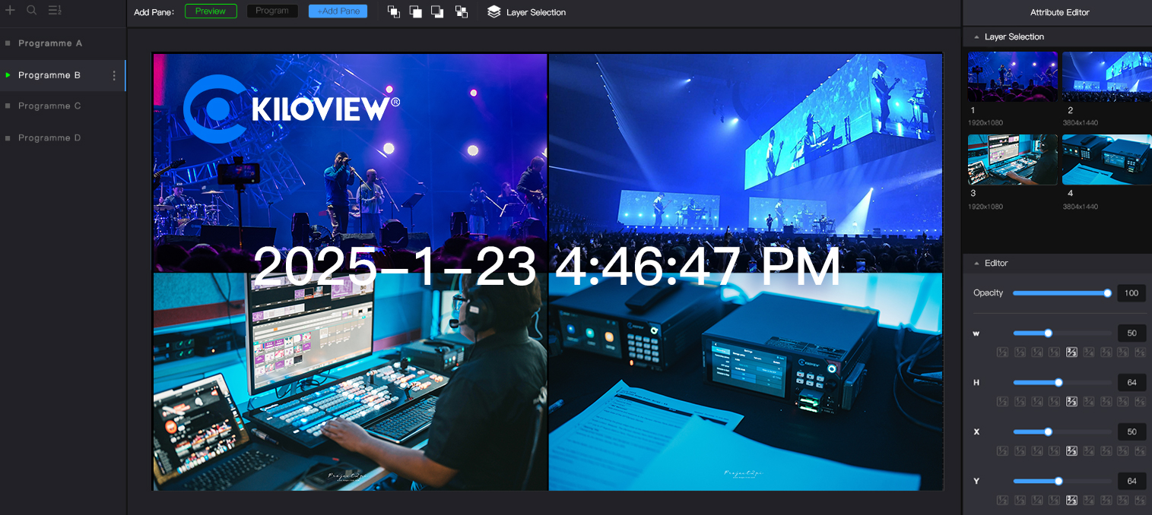The height and width of the screenshot is (515, 1152).
Task: Click the Opacity slider handle
Action: (1107, 293)
